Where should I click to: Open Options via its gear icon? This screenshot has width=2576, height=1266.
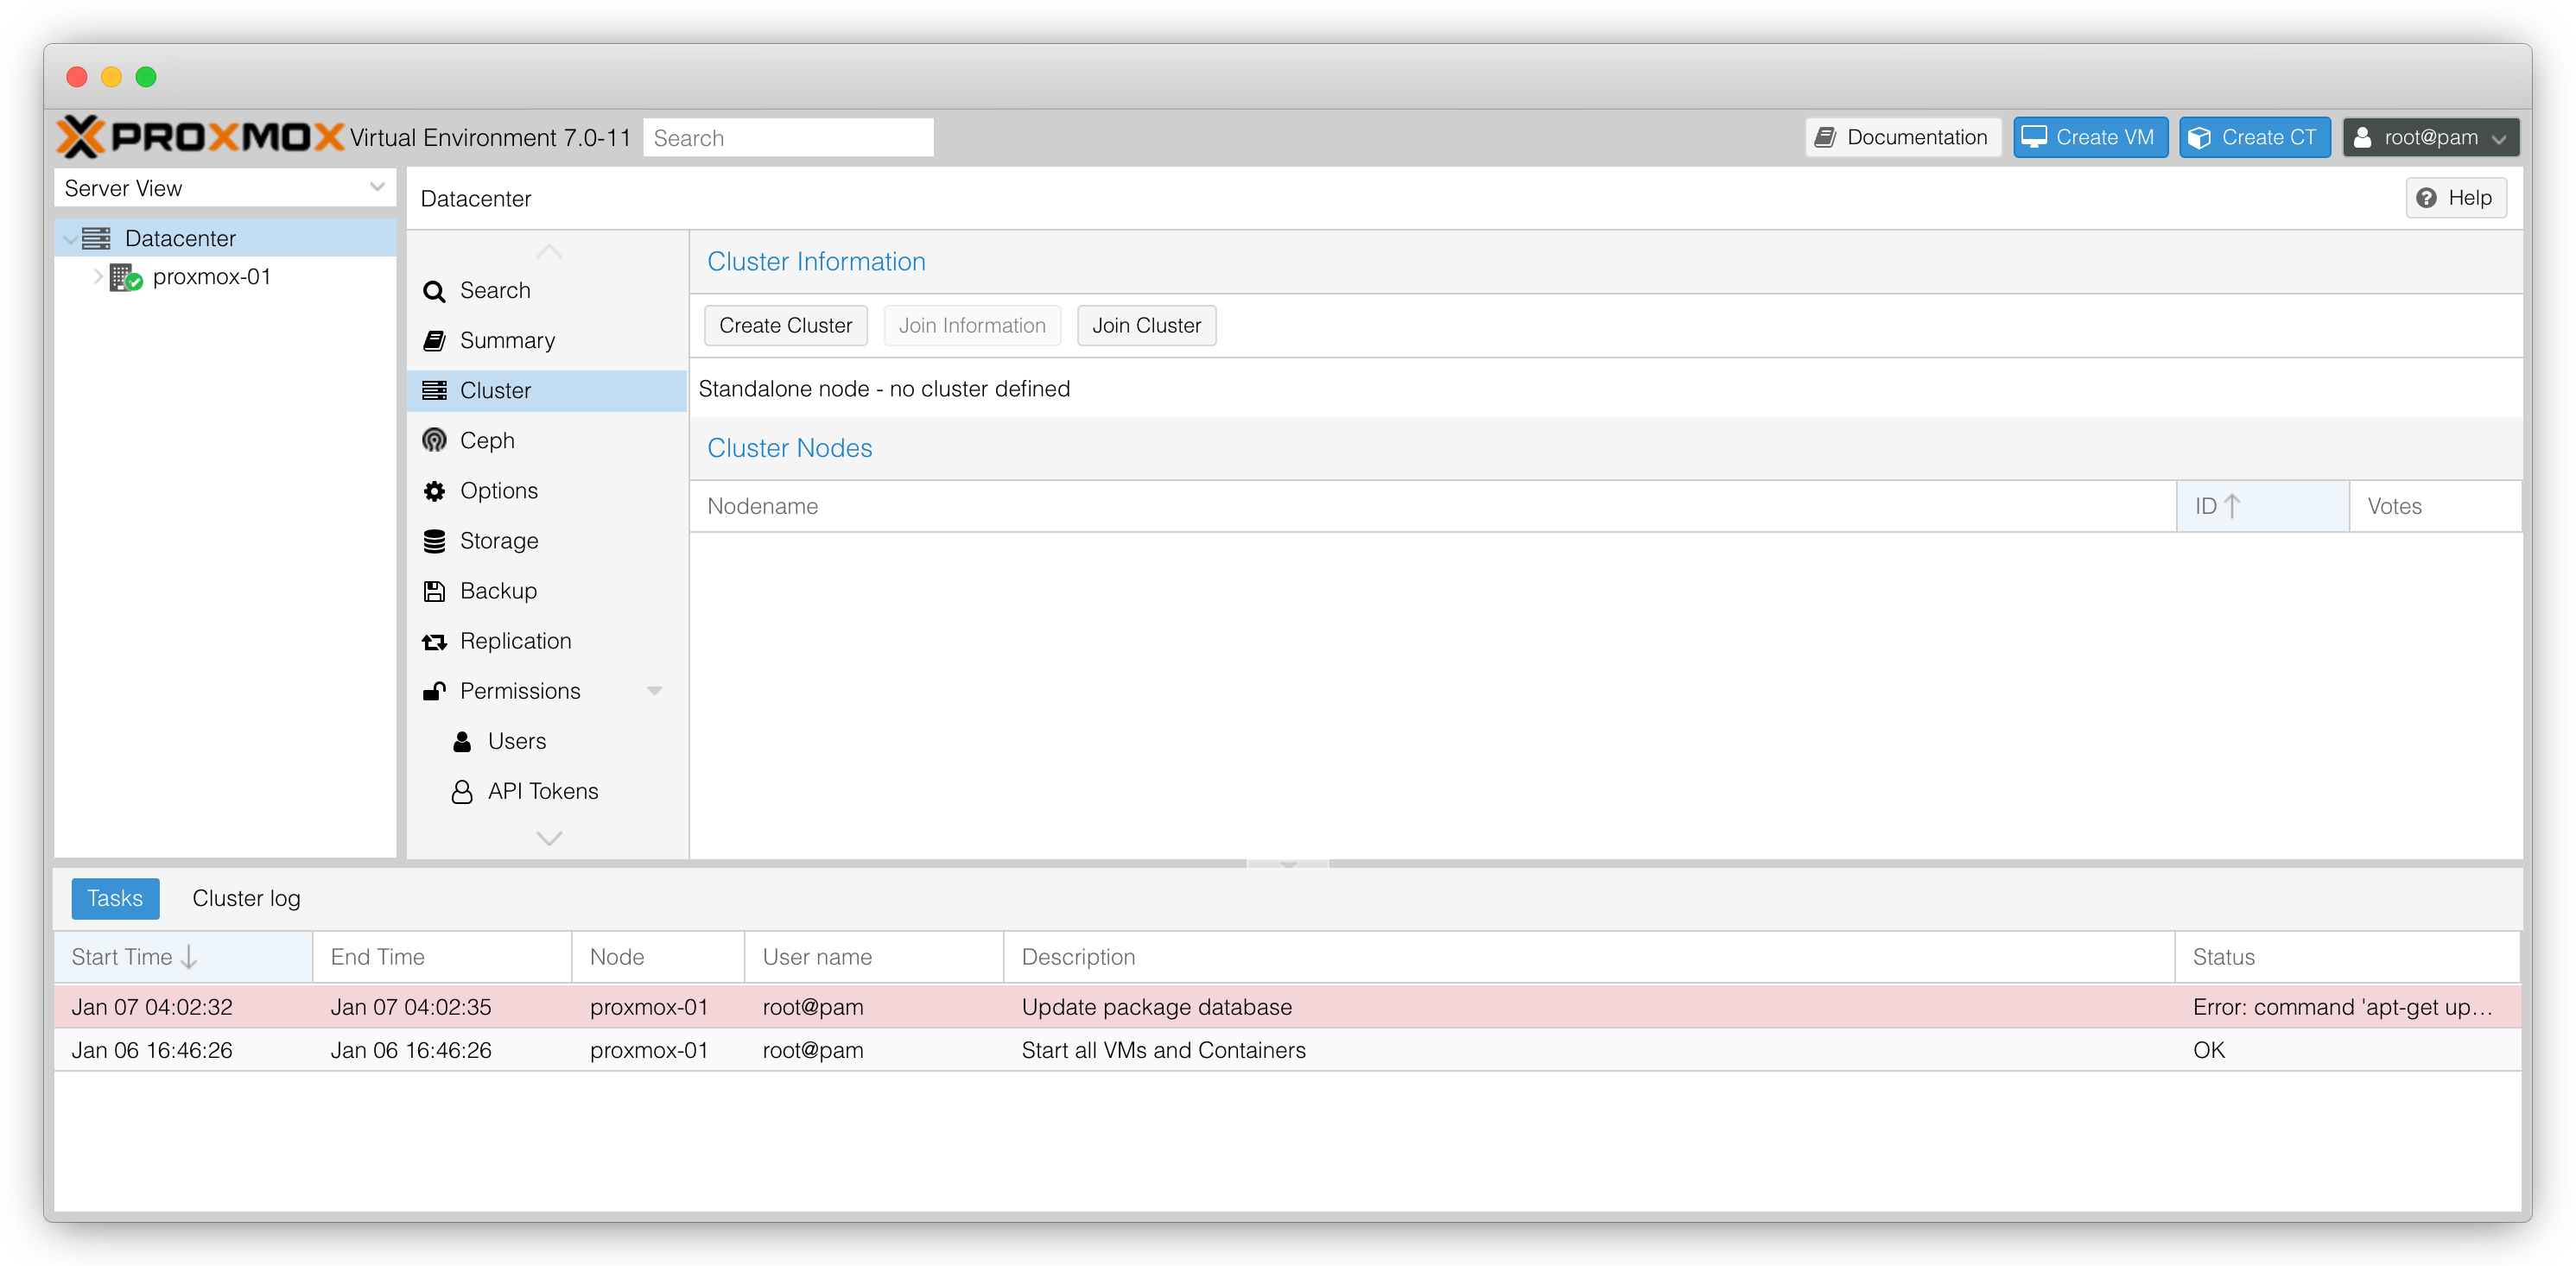[x=434, y=491]
